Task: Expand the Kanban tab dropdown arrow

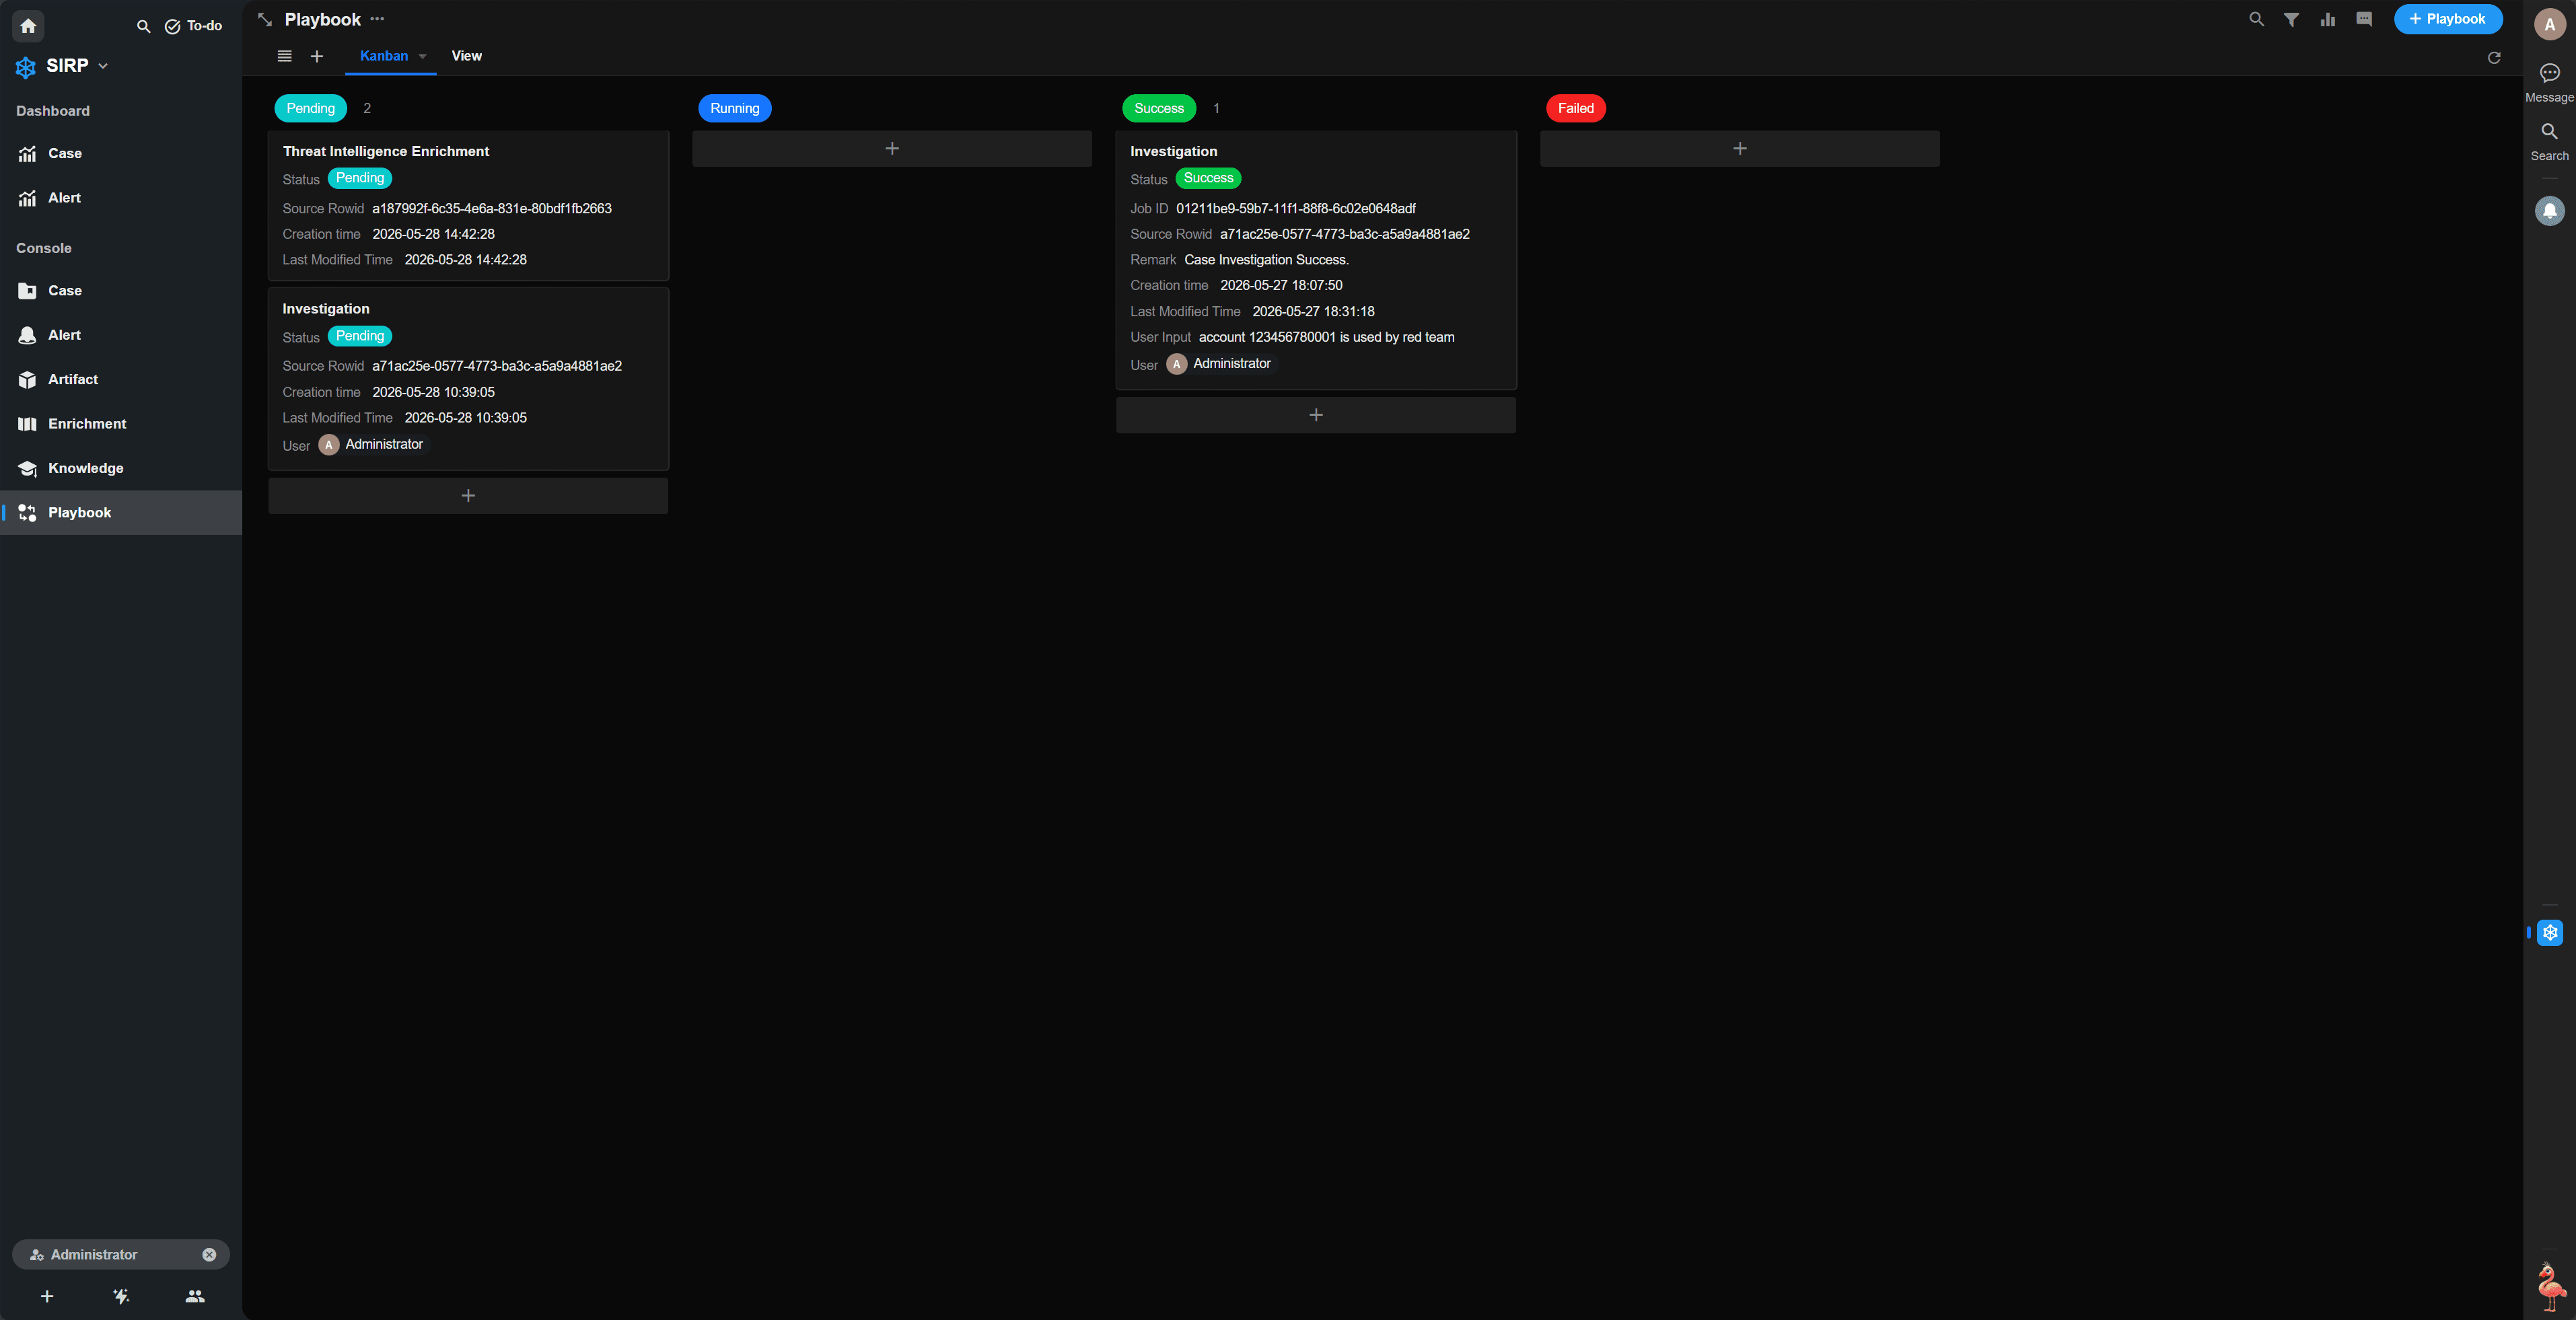Action: [423, 57]
